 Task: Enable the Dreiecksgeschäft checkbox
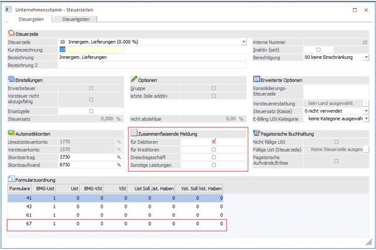pyautogui.click(x=214, y=158)
